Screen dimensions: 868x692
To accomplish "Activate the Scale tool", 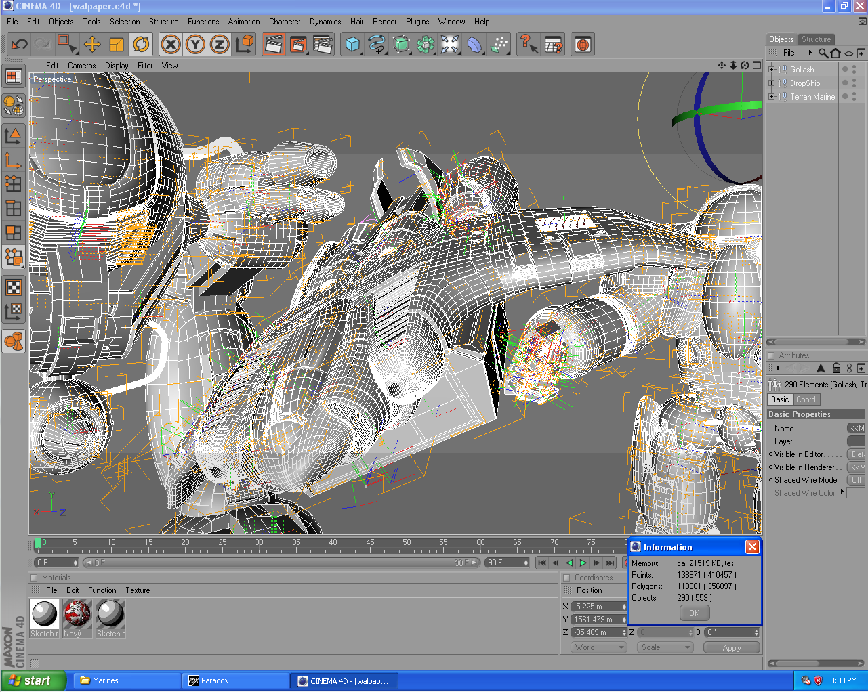I will [x=117, y=45].
